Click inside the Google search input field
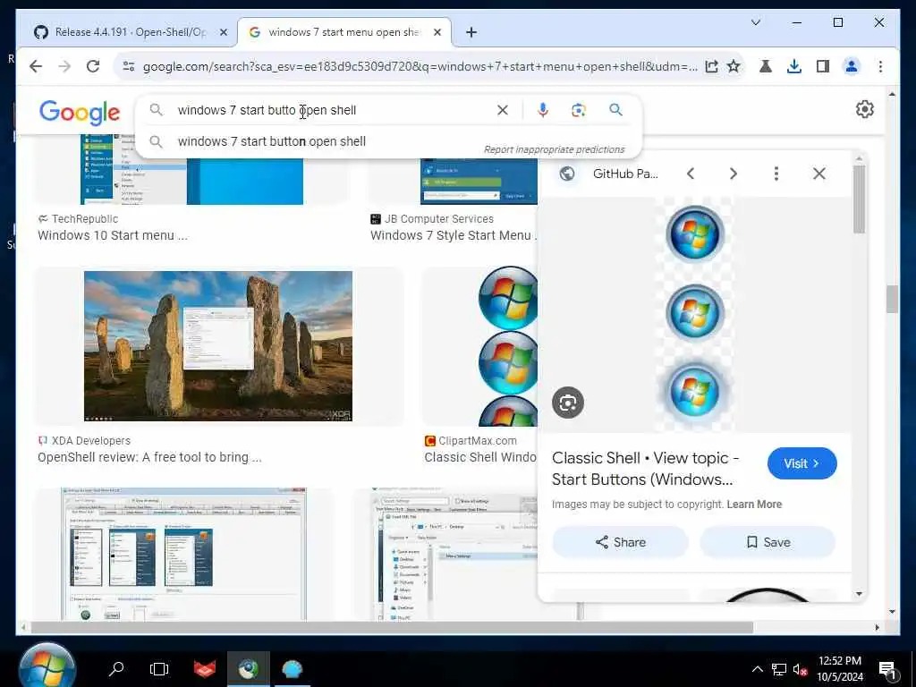Screen dimensions: 916x687 pos(327,110)
